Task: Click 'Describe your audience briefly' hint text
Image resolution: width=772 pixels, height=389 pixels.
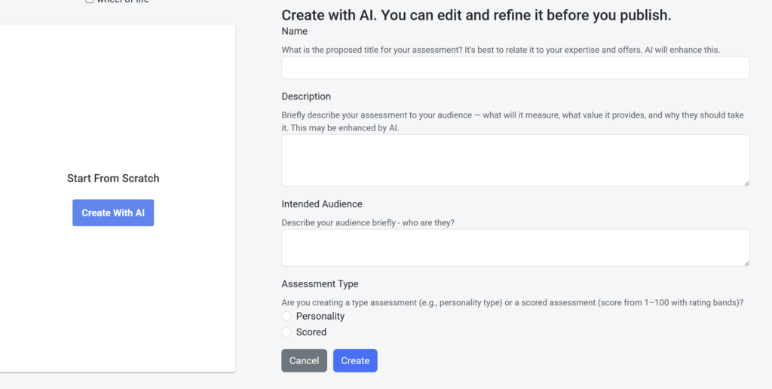Action: coord(368,222)
